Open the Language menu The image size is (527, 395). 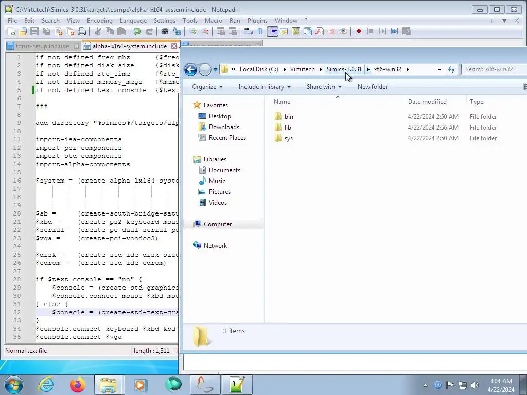click(x=133, y=21)
